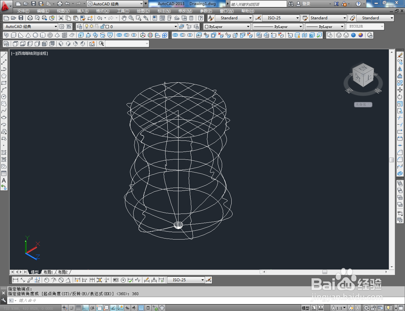This screenshot has height=311, width=405.
Task: Select the Cone solid tool
Action: tap(28, 35)
